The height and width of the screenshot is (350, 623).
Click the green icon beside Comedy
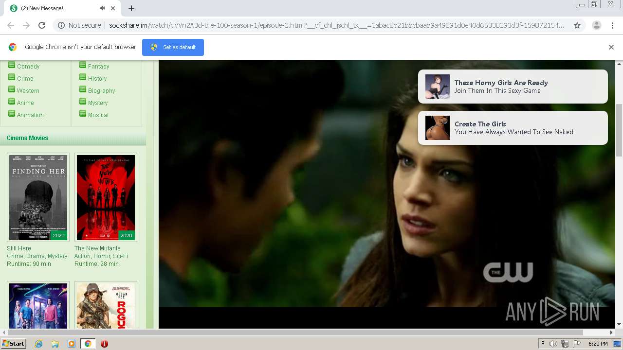click(x=12, y=65)
